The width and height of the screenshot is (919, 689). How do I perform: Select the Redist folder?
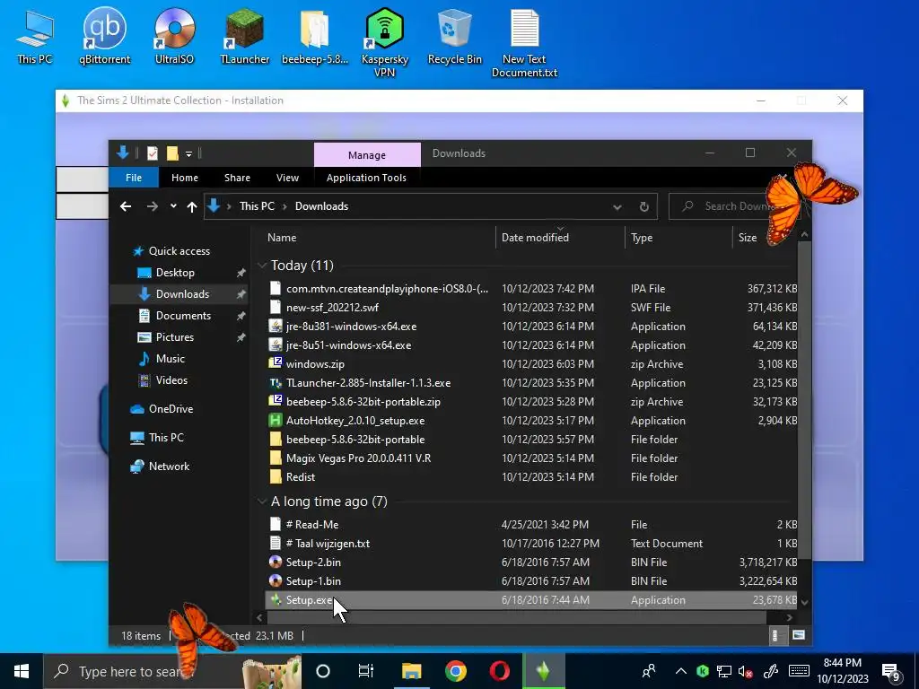[300, 477]
